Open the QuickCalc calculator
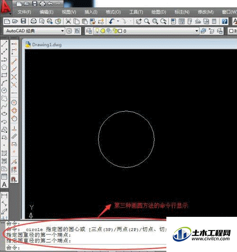 [x=214, y=21]
